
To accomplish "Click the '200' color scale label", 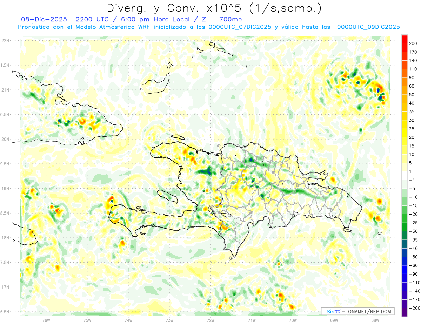I will [413, 43].
